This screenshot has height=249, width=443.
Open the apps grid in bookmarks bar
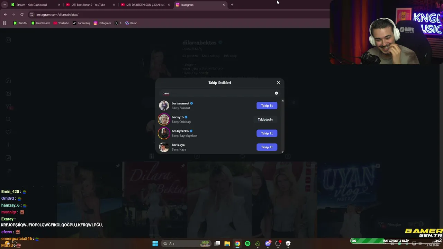(4, 23)
